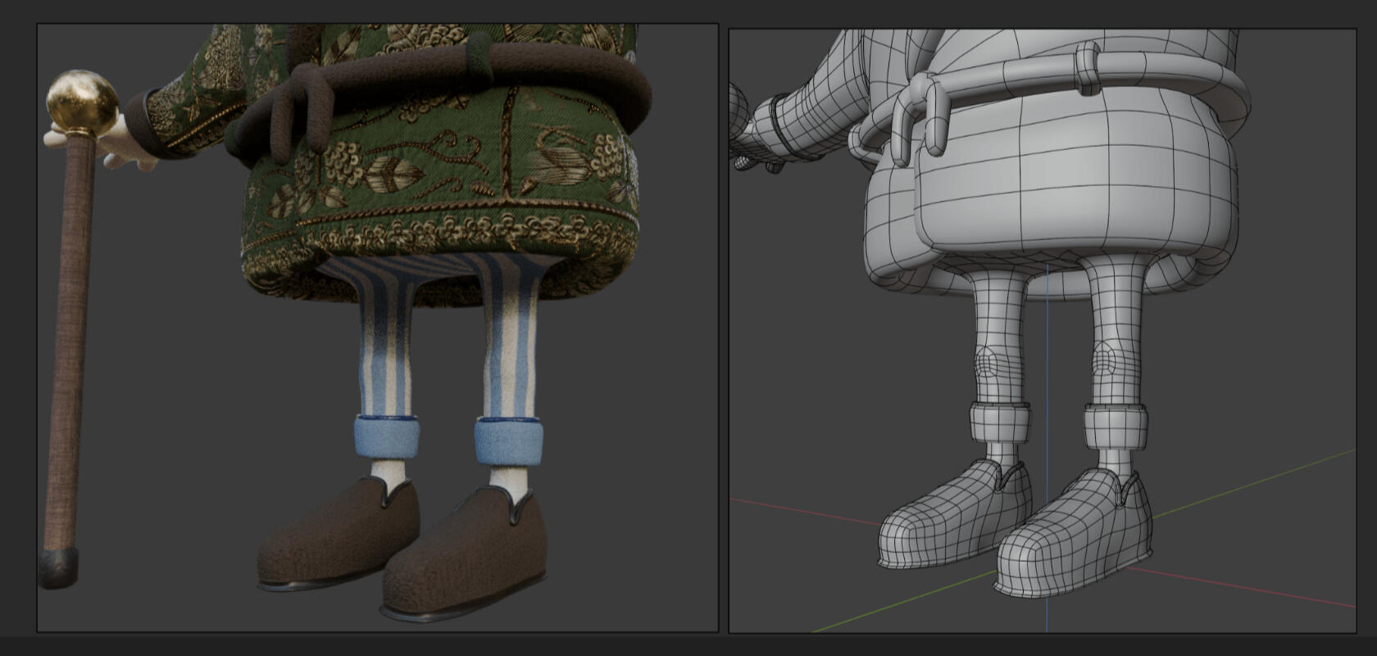This screenshot has height=656, width=1377.
Task: Select the black rubber tip of the cane
Action: (x=59, y=568)
